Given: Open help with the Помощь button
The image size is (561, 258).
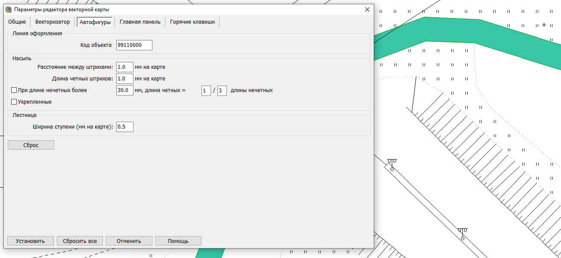Looking at the screenshot, I should point(178,241).
